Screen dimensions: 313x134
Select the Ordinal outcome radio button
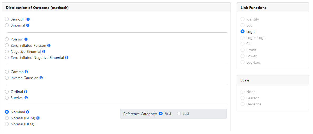point(7,92)
